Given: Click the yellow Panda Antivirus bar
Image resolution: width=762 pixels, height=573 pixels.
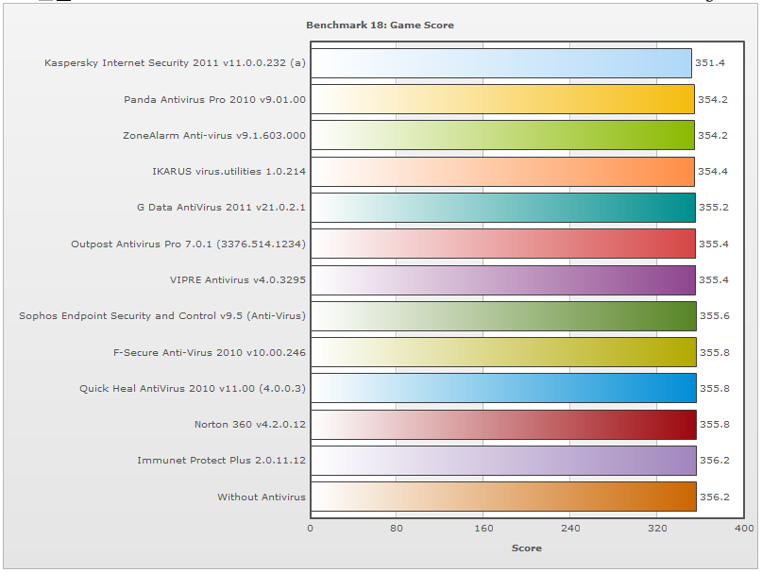Looking at the screenshot, I should point(502,99).
